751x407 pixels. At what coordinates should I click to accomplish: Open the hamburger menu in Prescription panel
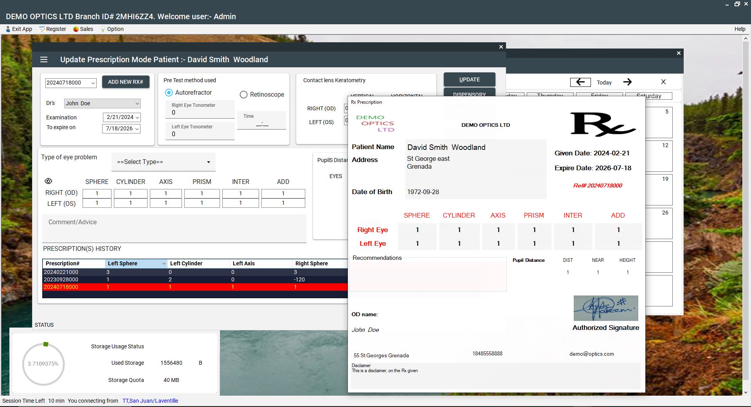[x=44, y=59]
